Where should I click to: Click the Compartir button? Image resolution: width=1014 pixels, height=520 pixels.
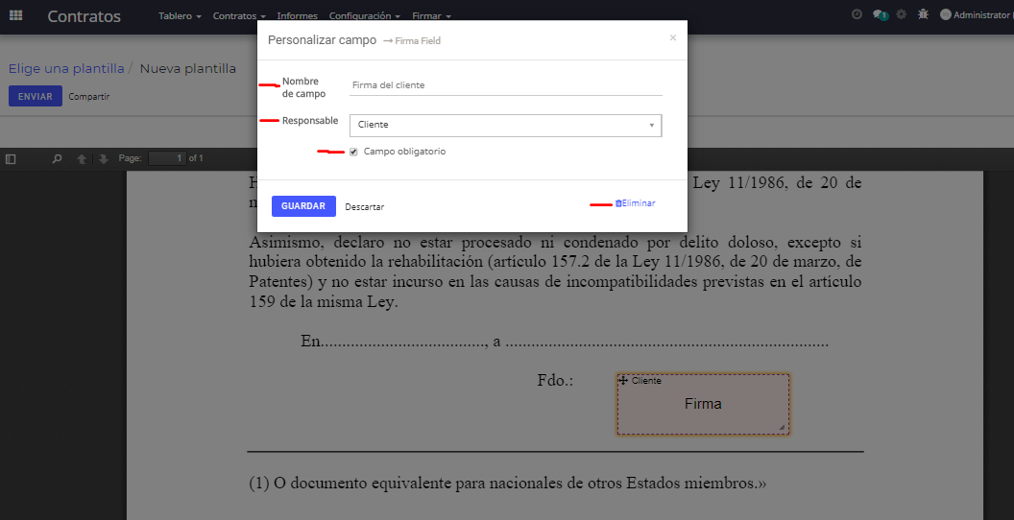[x=89, y=97]
